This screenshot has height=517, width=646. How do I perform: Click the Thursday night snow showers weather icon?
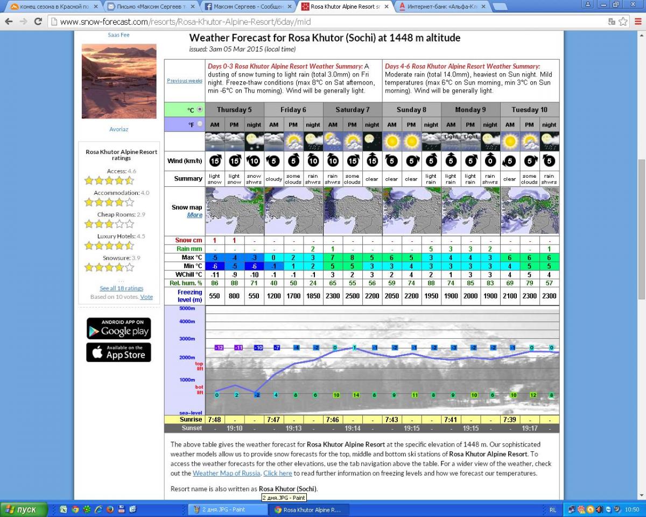(x=254, y=141)
